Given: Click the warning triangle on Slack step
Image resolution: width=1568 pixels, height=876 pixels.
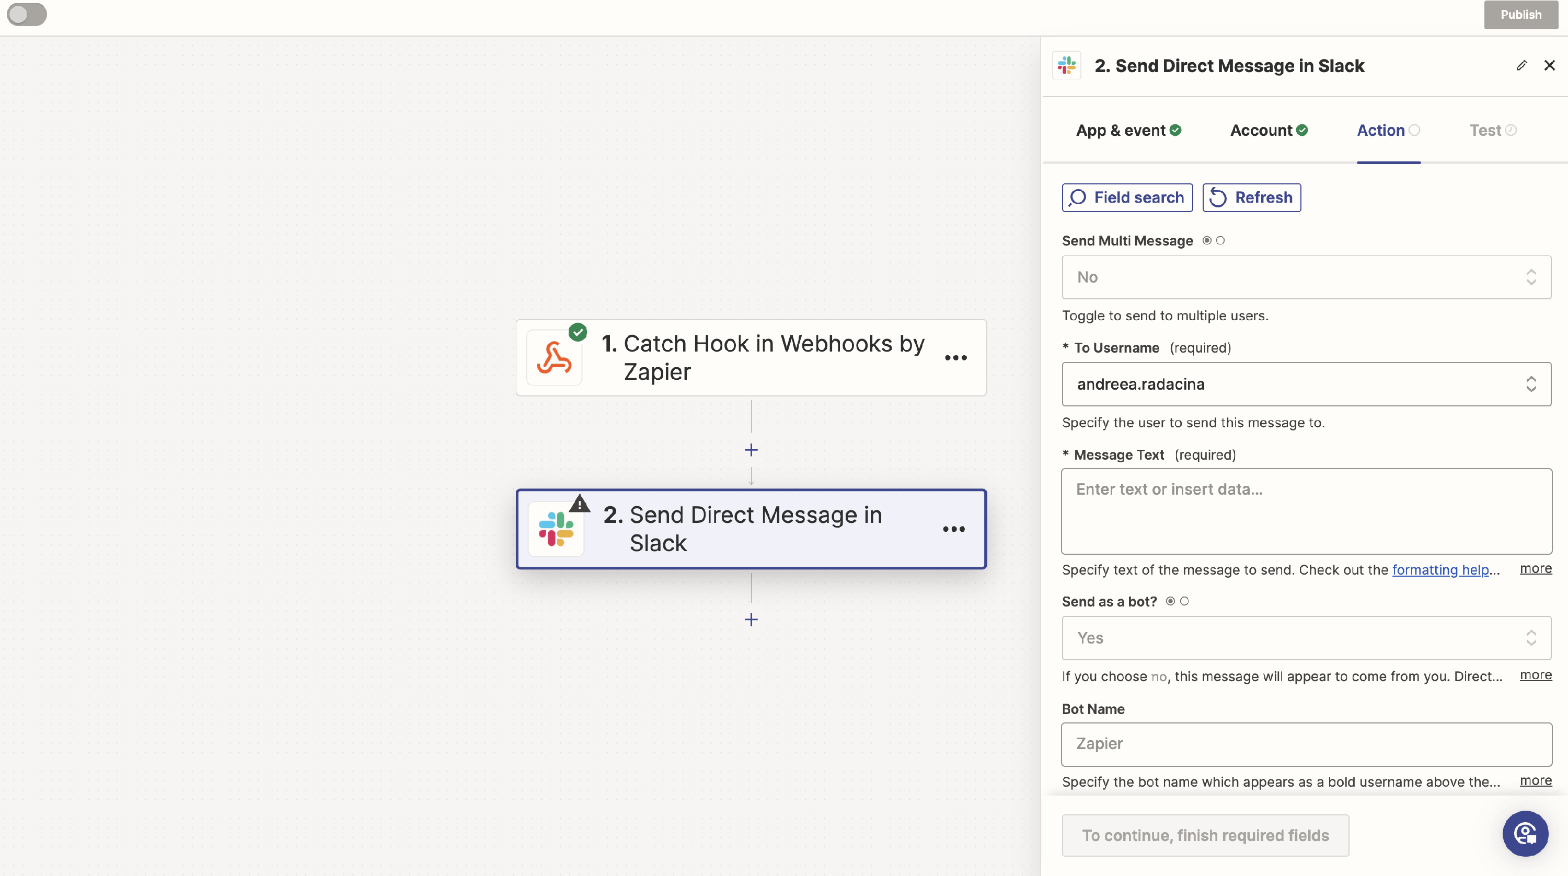Looking at the screenshot, I should tap(580, 504).
